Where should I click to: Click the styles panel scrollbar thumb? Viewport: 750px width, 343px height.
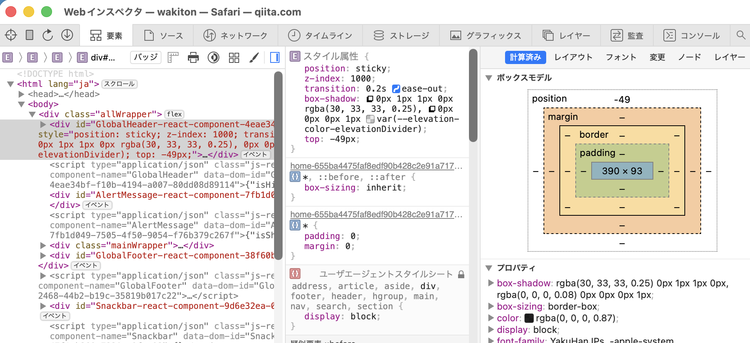473,95
